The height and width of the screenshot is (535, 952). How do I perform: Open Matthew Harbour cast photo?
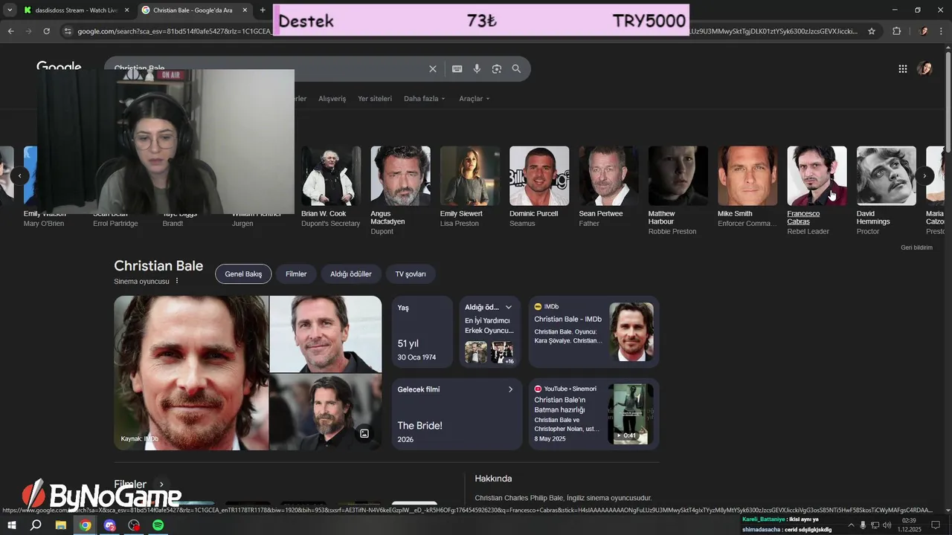678,176
